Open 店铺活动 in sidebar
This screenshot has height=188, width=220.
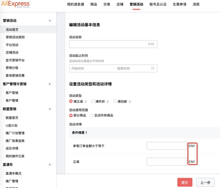tap(12, 53)
